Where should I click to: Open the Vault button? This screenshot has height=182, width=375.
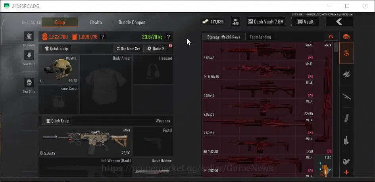pyautogui.click(x=305, y=22)
